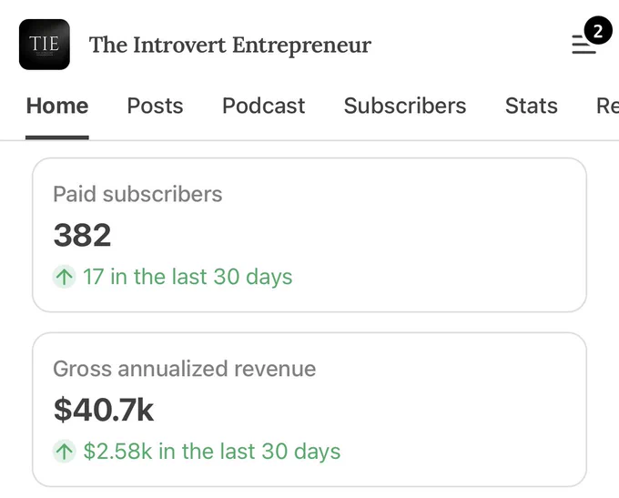619x498 pixels.
Task: Switch to the Home tab
Action: [57, 106]
